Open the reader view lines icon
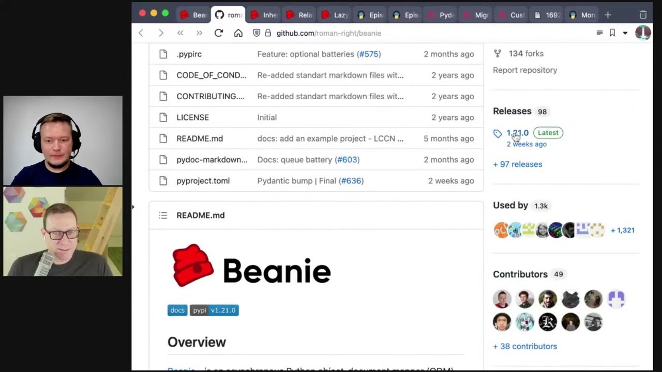Viewport: 662px width, 372px height. pos(599,33)
